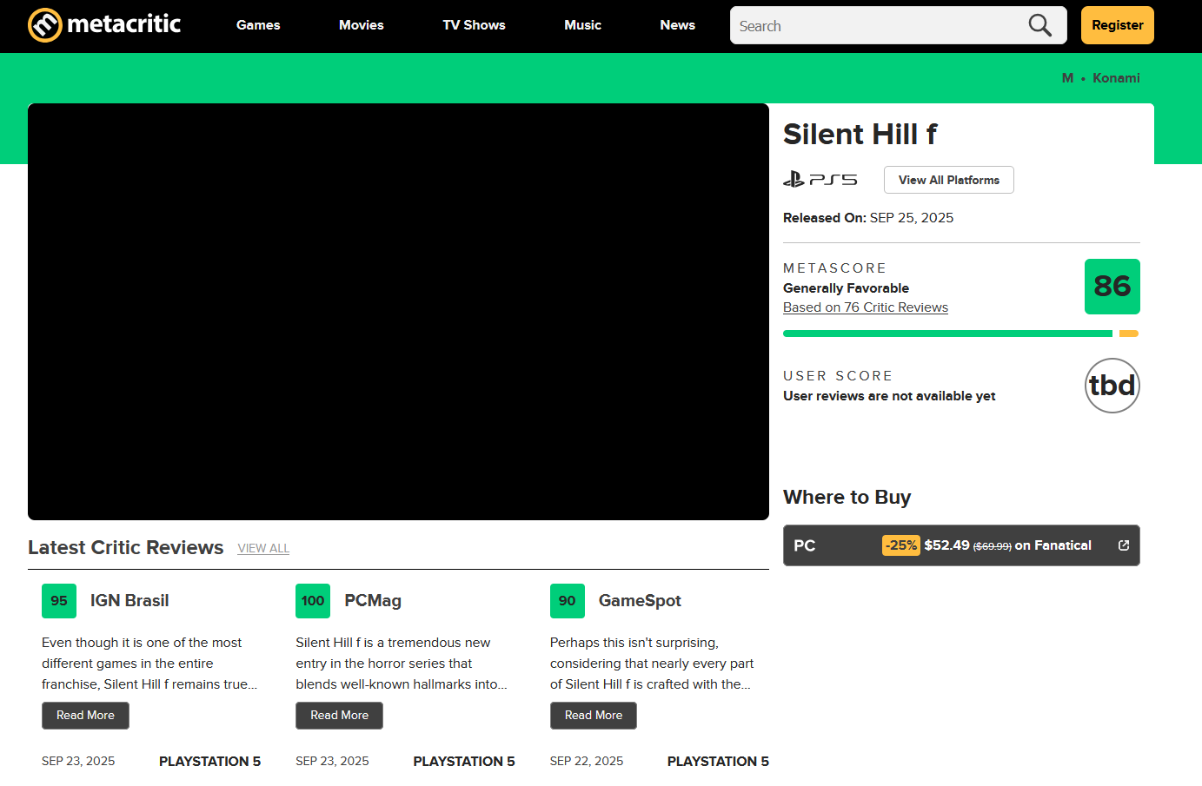
Task: Open the GameSpot publication name
Action: [640, 601]
